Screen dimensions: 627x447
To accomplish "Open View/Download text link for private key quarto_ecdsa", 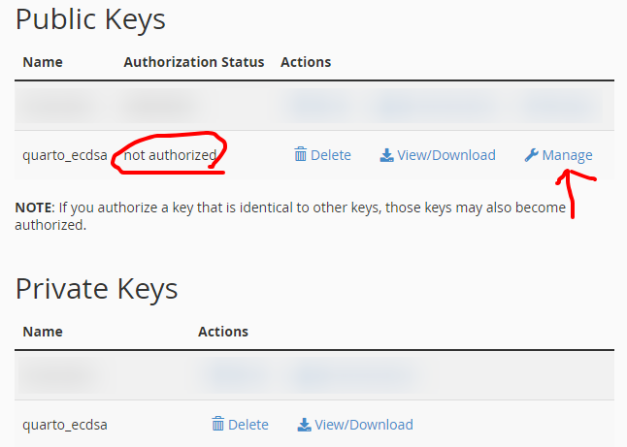I will pyautogui.click(x=364, y=425).
